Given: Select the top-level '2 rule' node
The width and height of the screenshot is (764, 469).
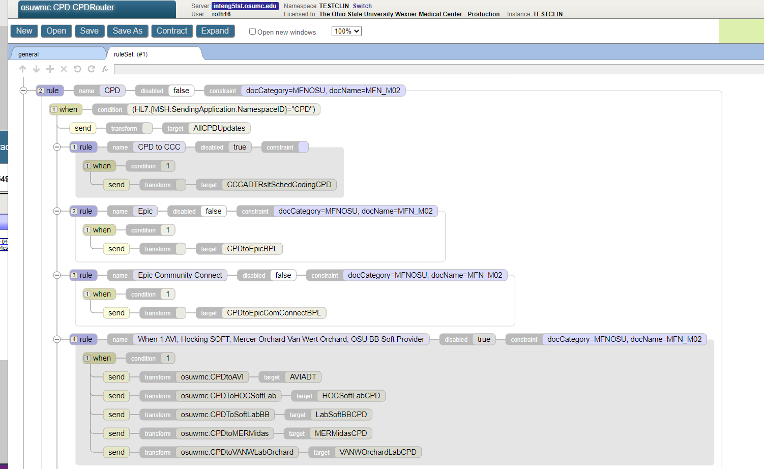Looking at the screenshot, I should point(49,91).
